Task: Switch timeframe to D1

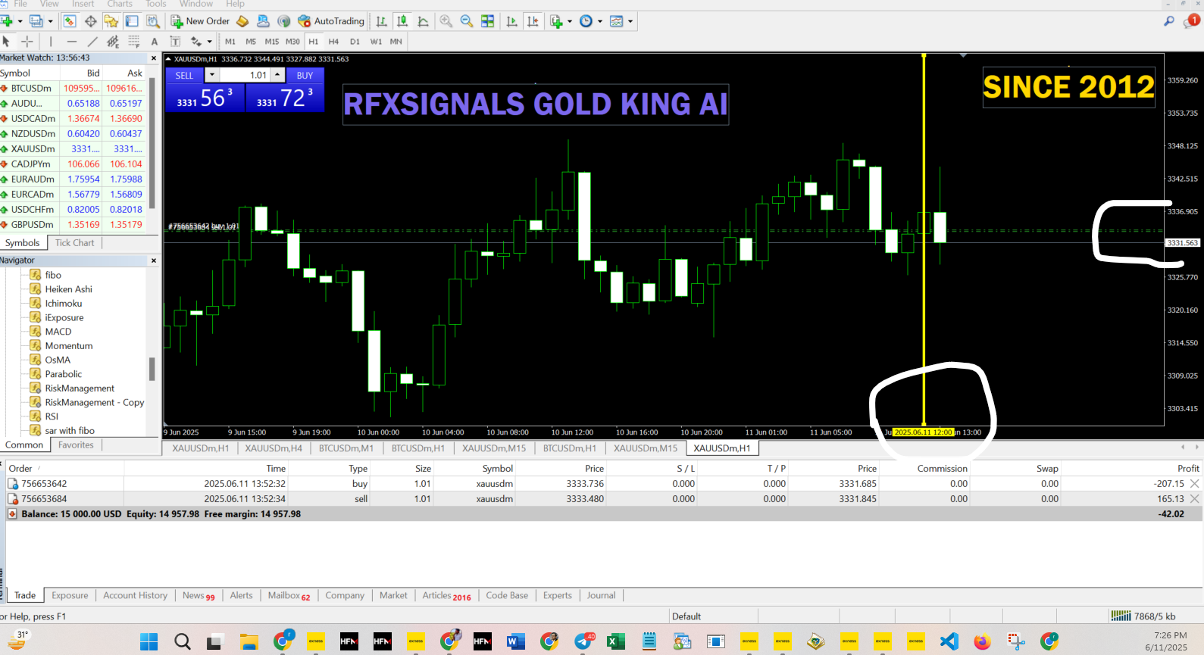Action: (355, 42)
